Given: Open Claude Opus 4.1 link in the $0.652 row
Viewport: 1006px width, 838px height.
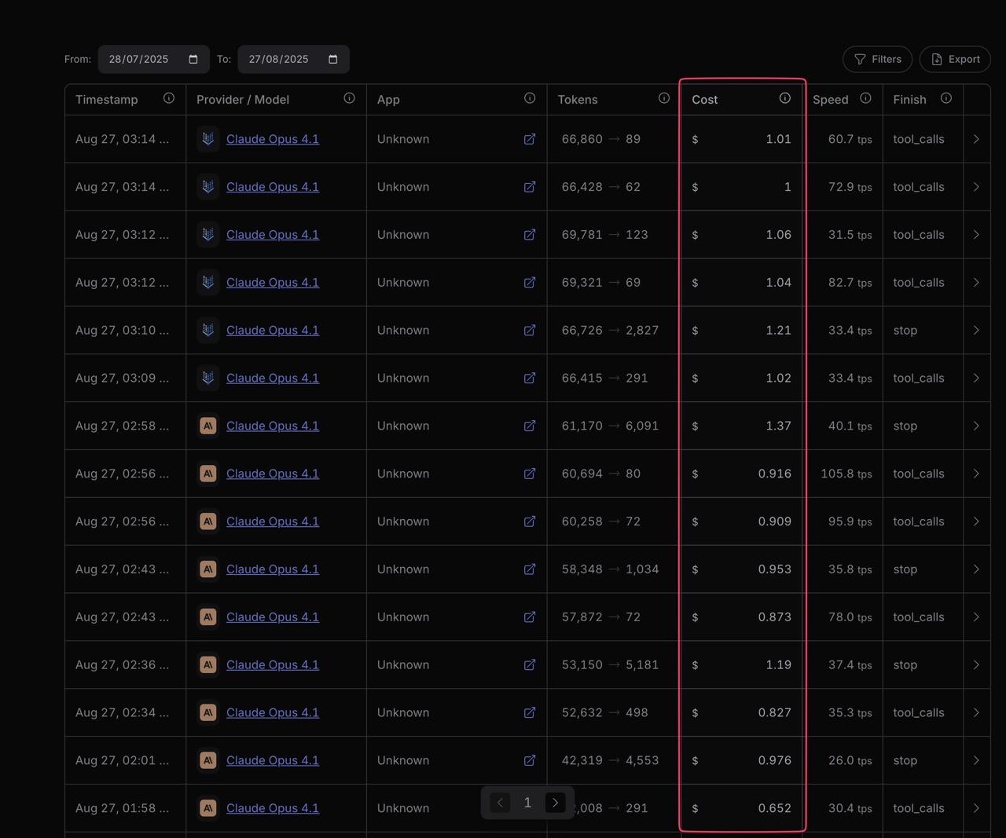Looking at the screenshot, I should coord(273,808).
